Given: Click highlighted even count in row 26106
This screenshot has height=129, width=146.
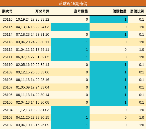Looking at the screenshot, I should (x=109, y=95).
